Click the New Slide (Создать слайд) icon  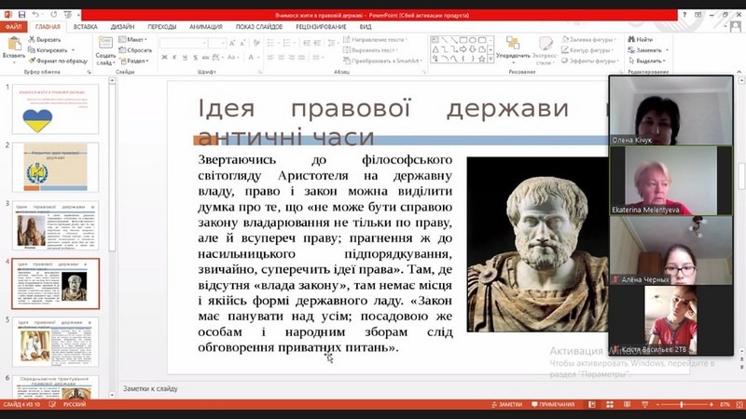pyautogui.click(x=105, y=43)
